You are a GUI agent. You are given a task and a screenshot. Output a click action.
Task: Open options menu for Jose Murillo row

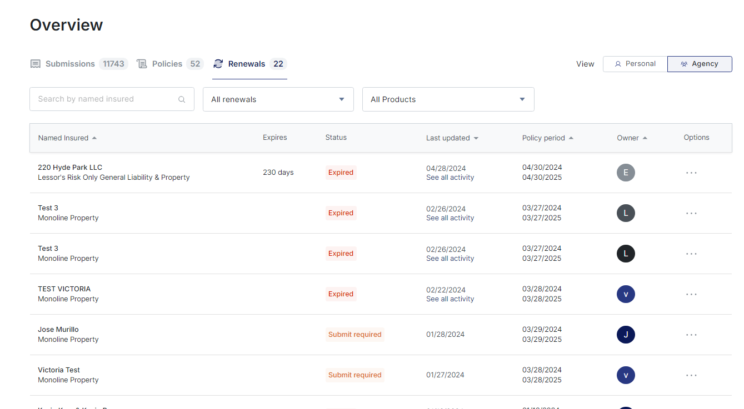pos(691,335)
